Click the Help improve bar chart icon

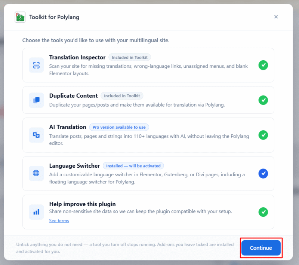pyautogui.click(x=36, y=212)
